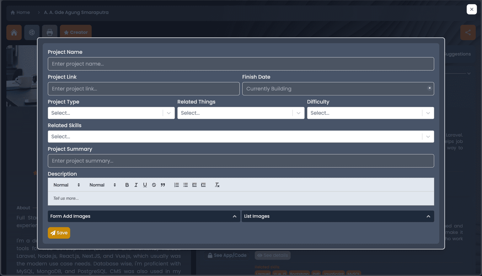This screenshot has height=276, width=482.
Task: Click the A. A. Gde Agung Smaraputra breadcrumb
Action: click(76, 12)
